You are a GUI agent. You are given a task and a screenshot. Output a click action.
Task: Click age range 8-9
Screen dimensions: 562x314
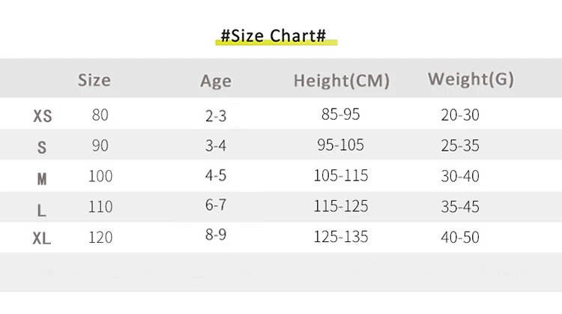(x=216, y=235)
